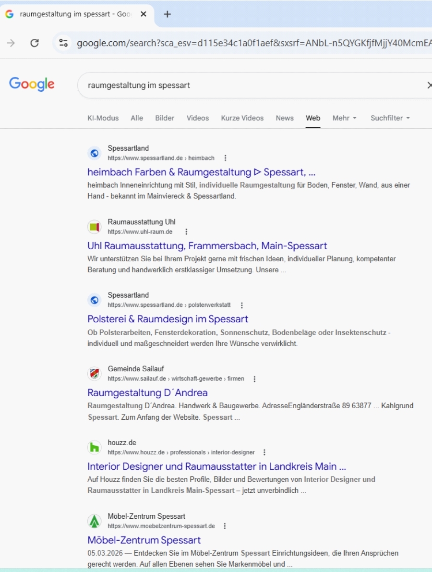
Task: Switch to the Bilder tab
Action: pyautogui.click(x=165, y=118)
